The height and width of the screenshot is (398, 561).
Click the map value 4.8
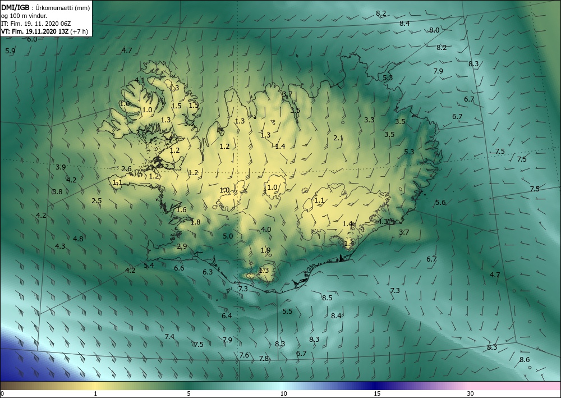coord(78,239)
